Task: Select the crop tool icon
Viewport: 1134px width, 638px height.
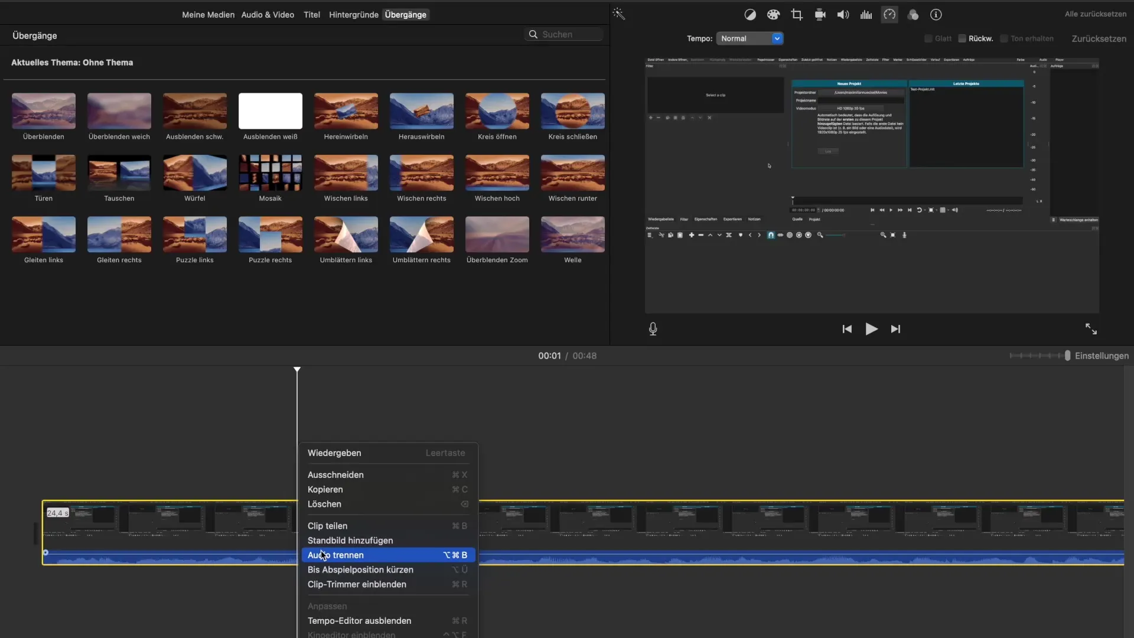Action: [x=797, y=15]
